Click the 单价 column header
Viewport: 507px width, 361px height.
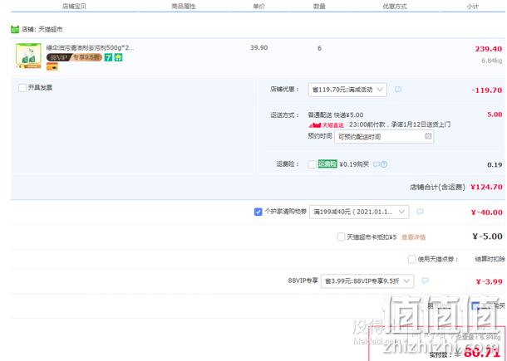click(259, 6)
